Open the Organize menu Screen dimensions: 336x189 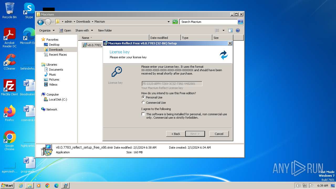47,30
